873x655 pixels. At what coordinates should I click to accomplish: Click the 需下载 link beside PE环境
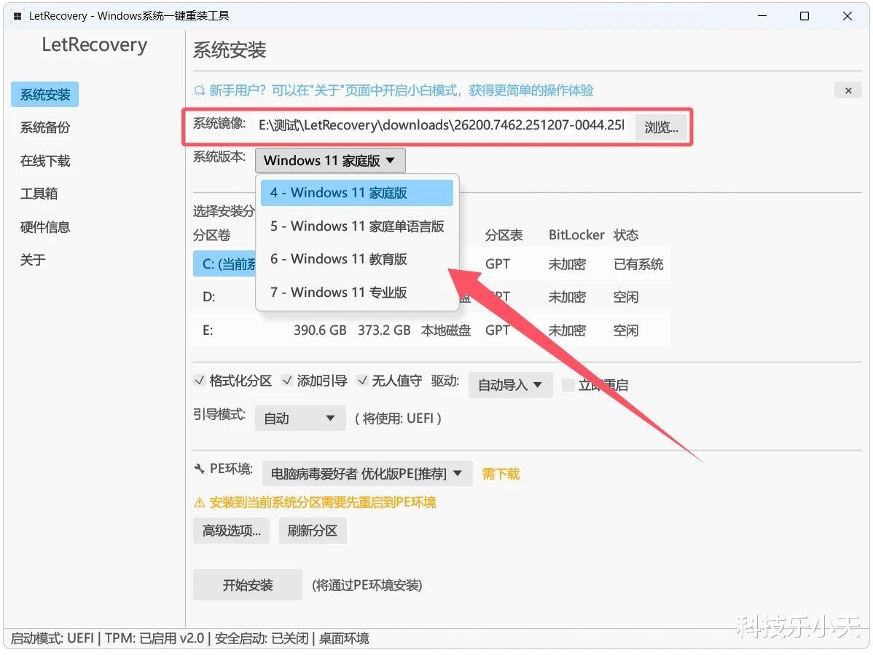pyautogui.click(x=501, y=475)
